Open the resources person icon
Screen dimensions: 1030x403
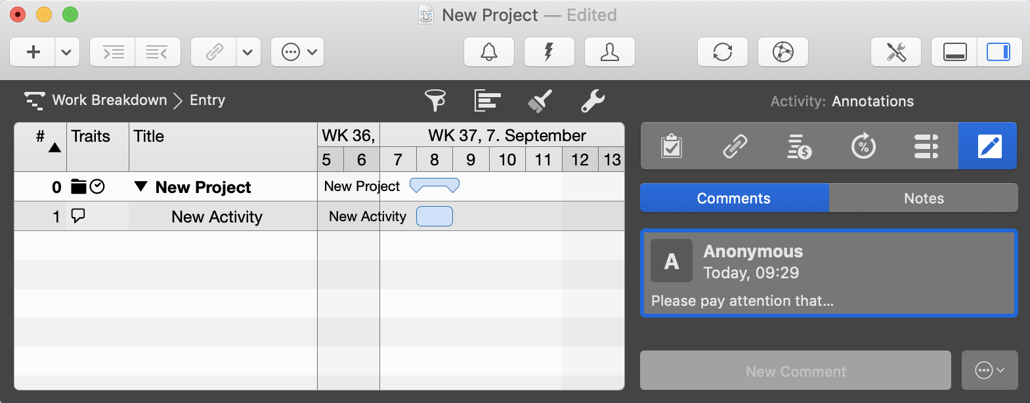pos(610,52)
